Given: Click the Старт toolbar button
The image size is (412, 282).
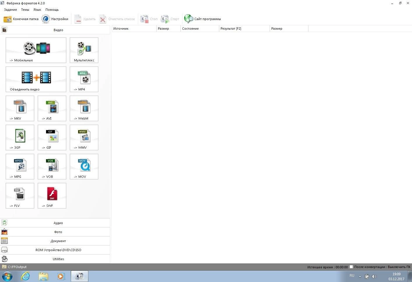Looking at the screenshot, I should click(170, 19).
